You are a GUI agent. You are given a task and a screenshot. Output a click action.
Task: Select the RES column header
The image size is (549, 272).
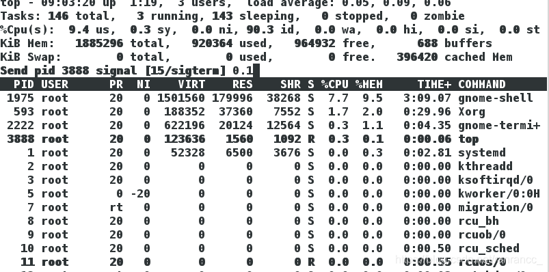click(243, 84)
